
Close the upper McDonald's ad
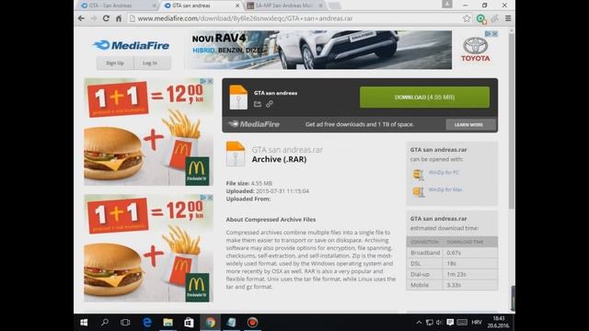[x=210, y=81]
